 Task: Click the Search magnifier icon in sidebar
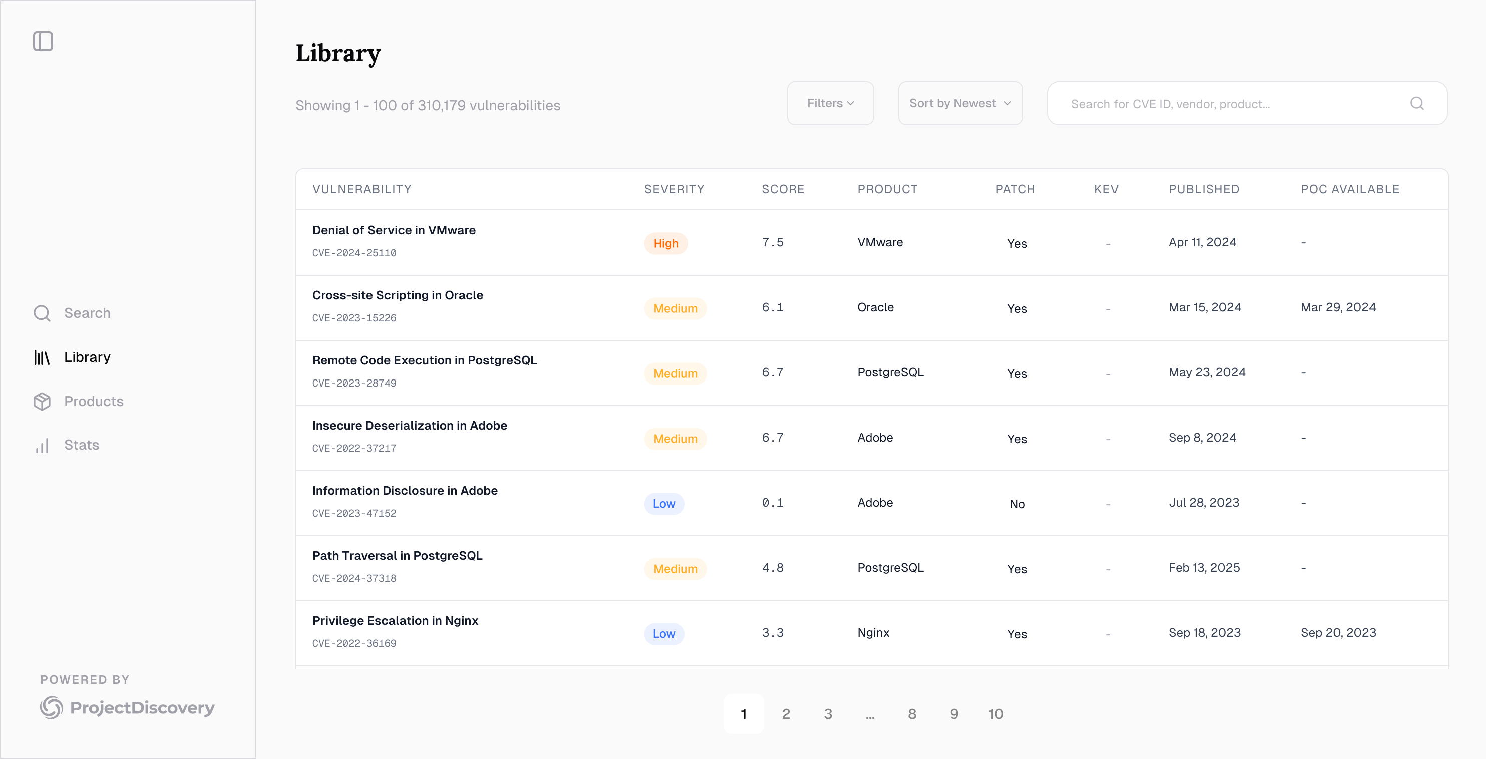tap(42, 313)
